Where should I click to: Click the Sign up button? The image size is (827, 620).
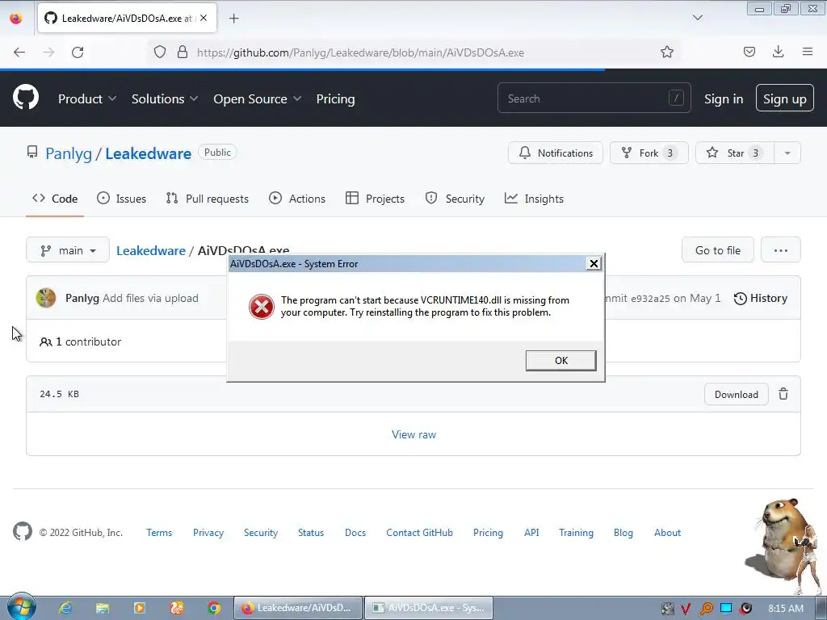pos(784,98)
